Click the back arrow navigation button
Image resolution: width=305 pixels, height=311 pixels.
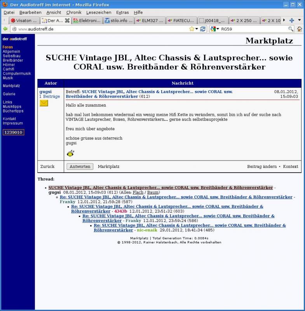click(5, 29)
